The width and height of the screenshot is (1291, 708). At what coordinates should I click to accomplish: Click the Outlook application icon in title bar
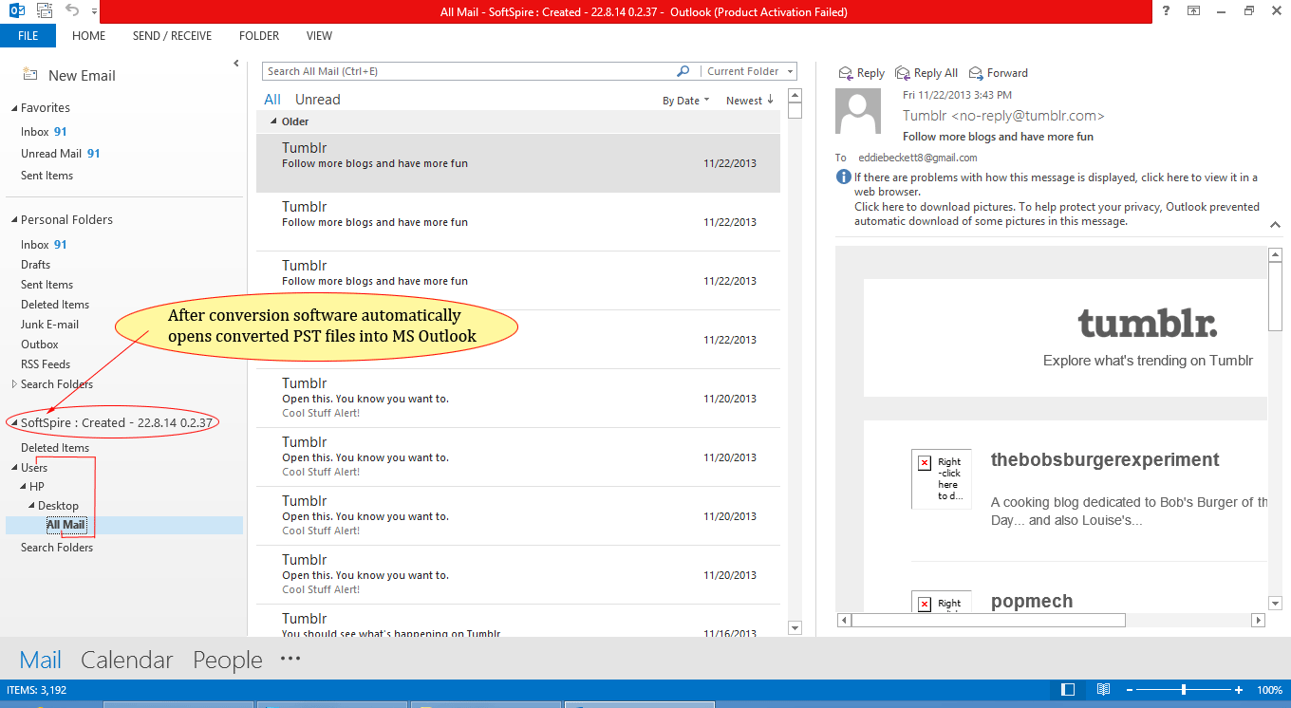(15, 11)
